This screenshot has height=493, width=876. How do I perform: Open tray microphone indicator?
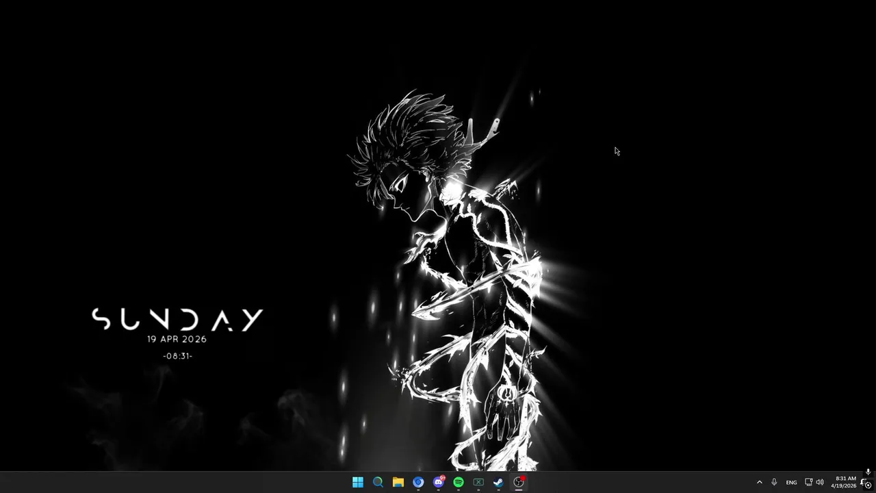click(774, 482)
